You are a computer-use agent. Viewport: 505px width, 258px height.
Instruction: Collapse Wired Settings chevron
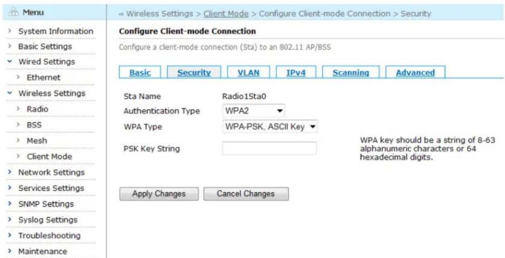click(x=10, y=61)
